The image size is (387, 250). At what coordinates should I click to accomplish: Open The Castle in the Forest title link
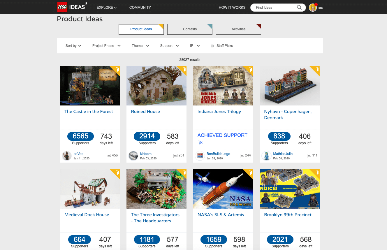[x=89, y=112]
